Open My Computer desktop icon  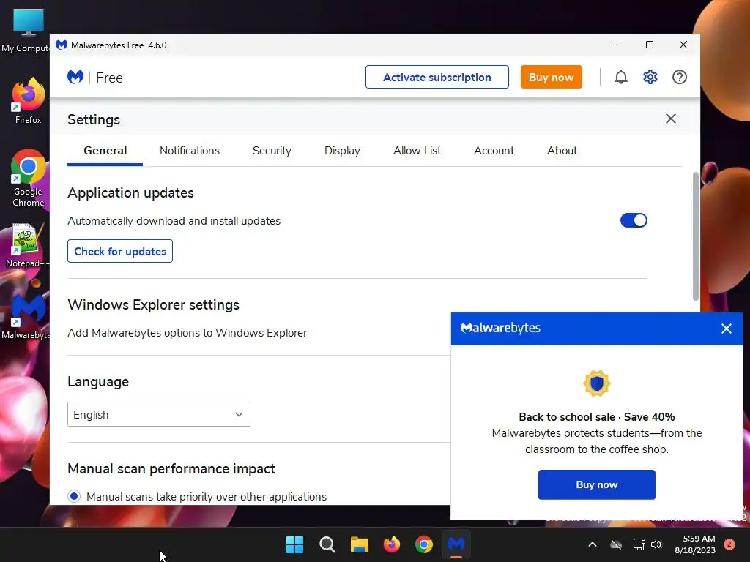pyautogui.click(x=27, y=31)
